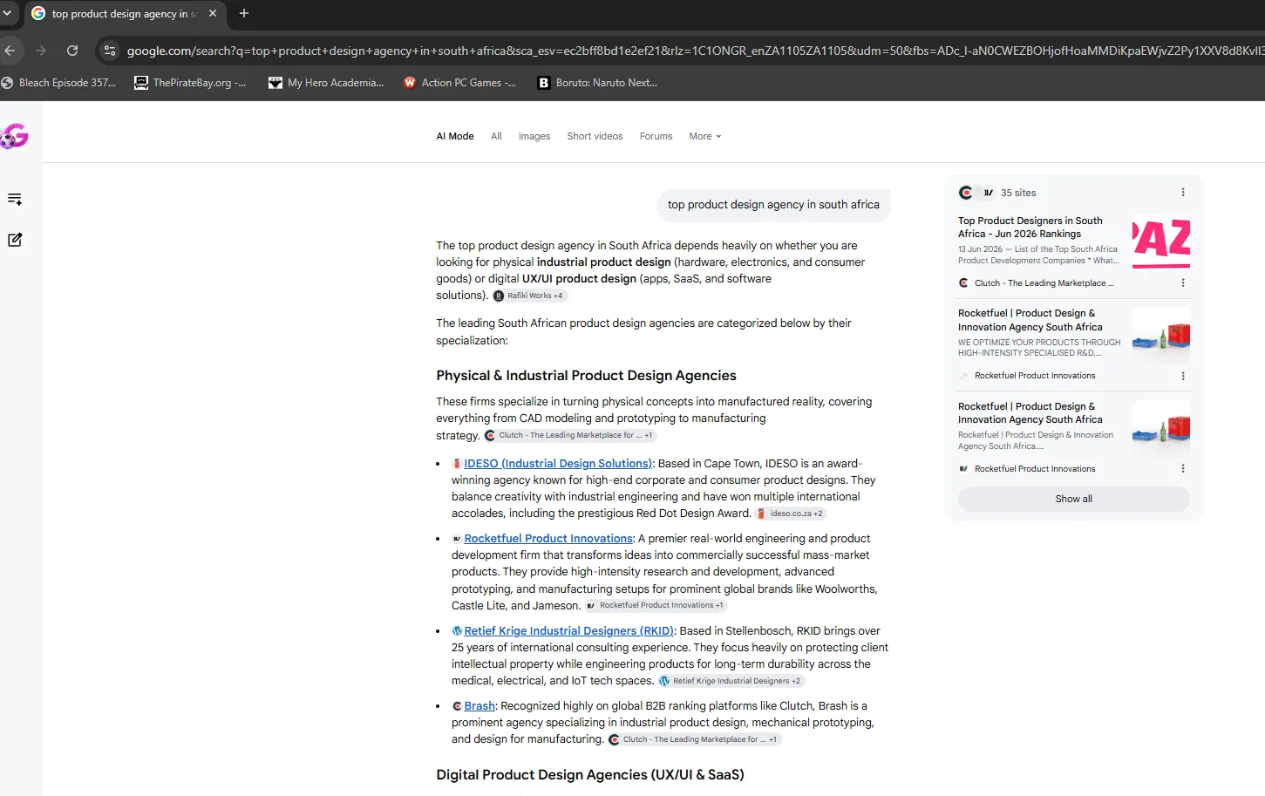Start a new AI Mode chat

point(15,240)
